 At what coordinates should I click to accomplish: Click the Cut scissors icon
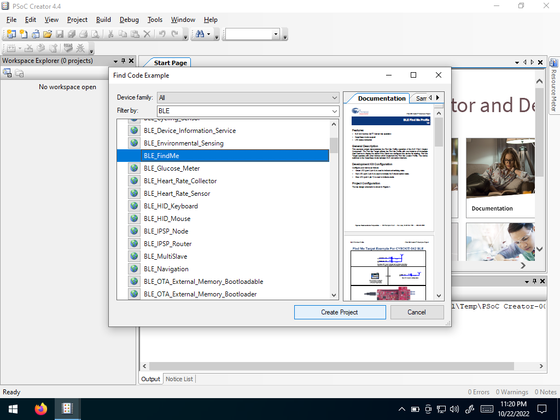[x=110, y=34]
